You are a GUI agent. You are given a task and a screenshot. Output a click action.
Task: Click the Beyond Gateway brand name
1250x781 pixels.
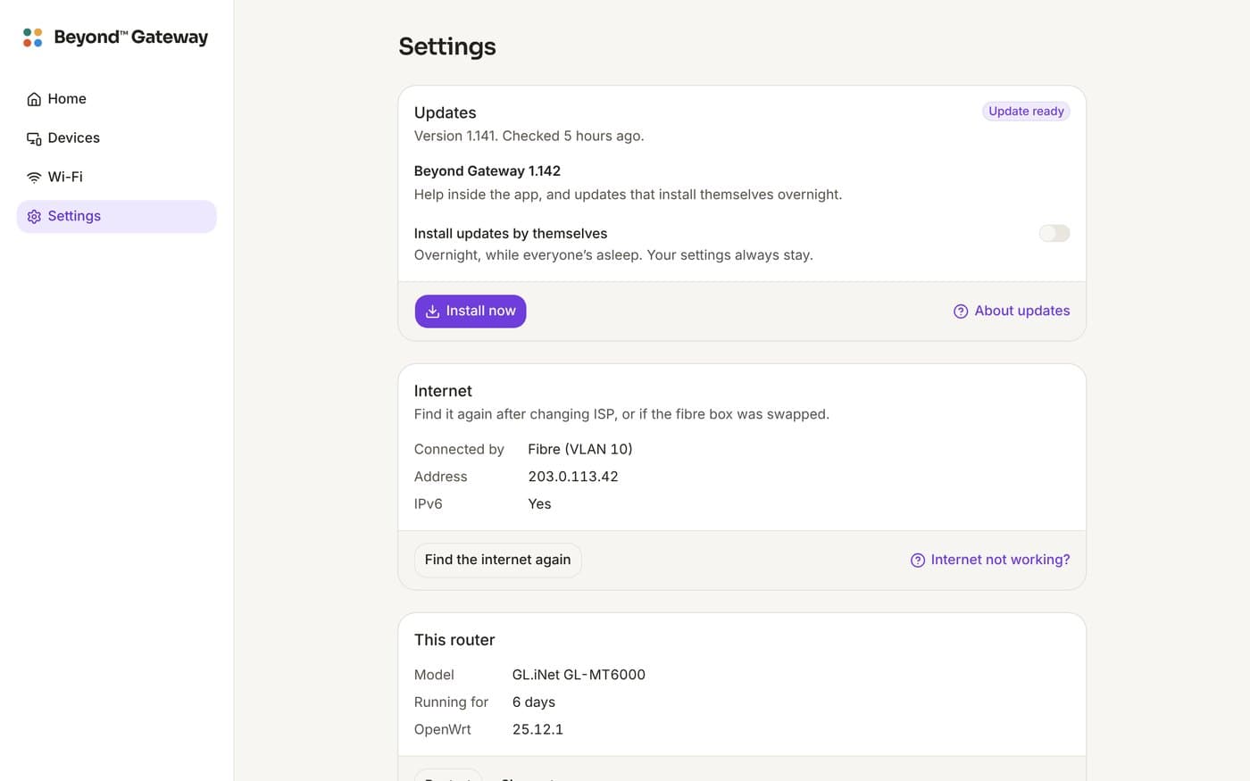(131, 37)
